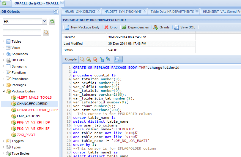The image size is (241, 157).
Task: Click Replace All icon in editor toolbar
Action: [x=108, y=59]
